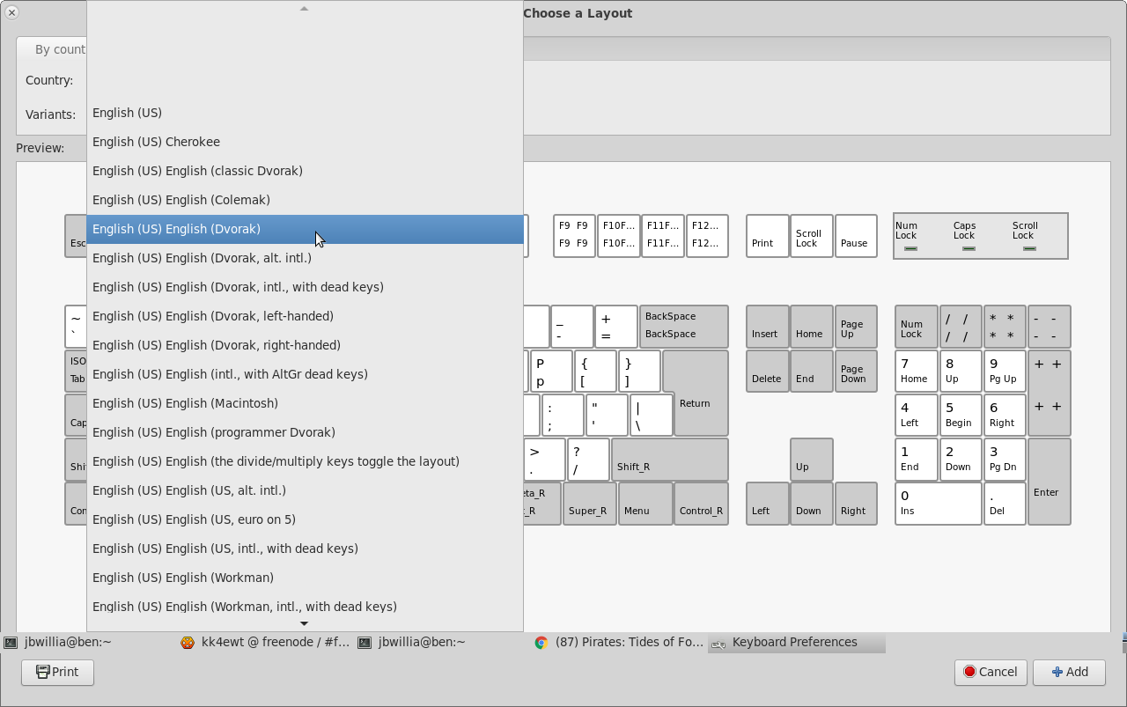Click the Insert key in preview
The height and width of the screenshot is (707, 1127).
click(x=767, y=327)
